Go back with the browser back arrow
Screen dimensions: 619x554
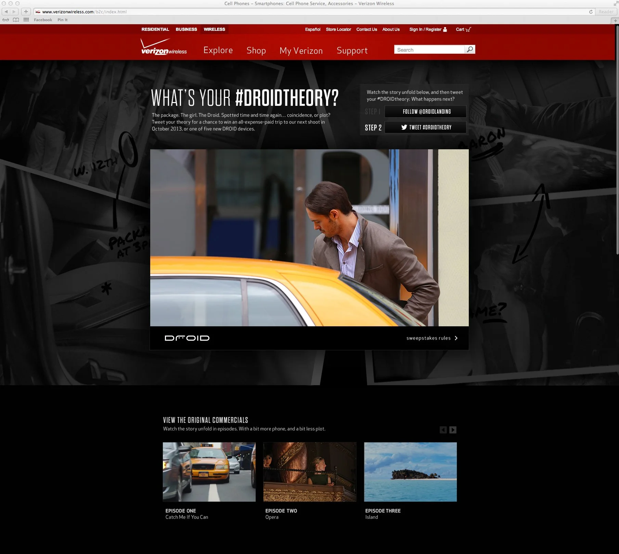6,12
